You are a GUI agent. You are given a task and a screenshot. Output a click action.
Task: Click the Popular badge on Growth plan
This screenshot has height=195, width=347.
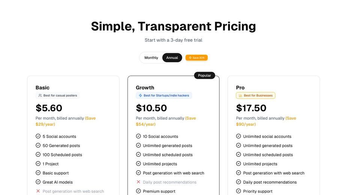pos(204,75)
